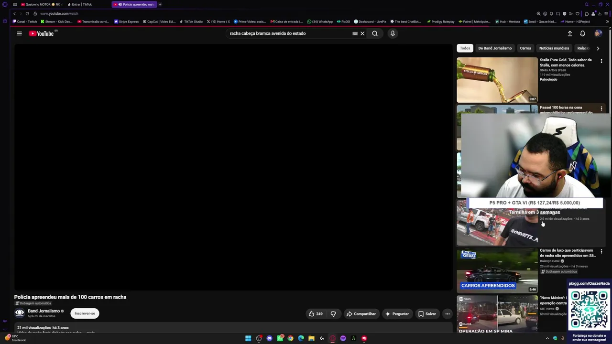
Task: Open more actions ellipsis under video
Action: (x=447, y=314)
